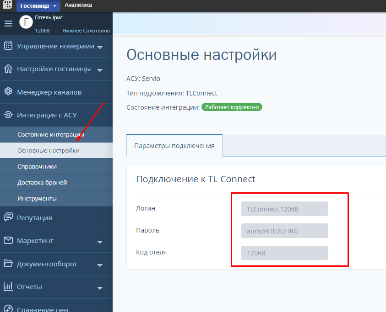Toggle the hamburger menu icon
Viewport: 386px width, 312px height.
8,24
